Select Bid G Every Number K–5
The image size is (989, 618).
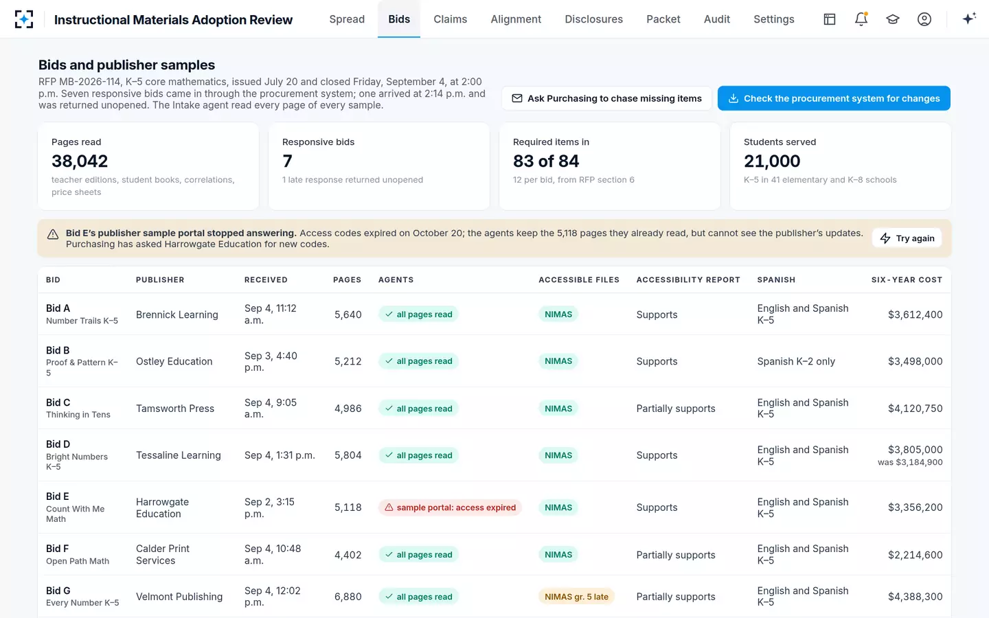coord(494,597)
